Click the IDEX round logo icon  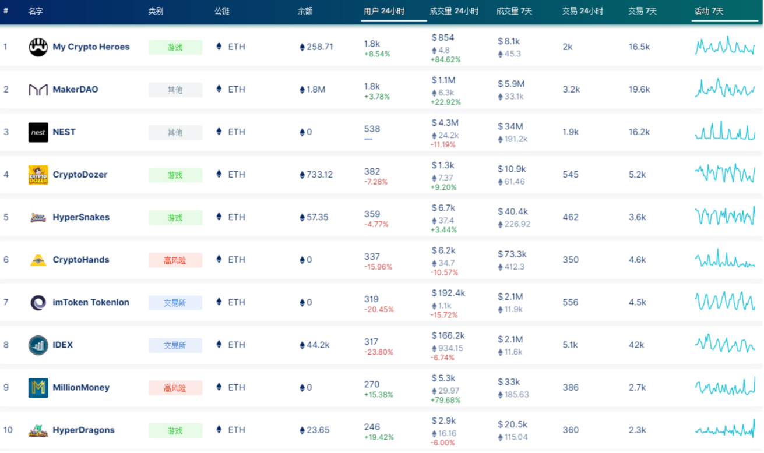point(38,345)
